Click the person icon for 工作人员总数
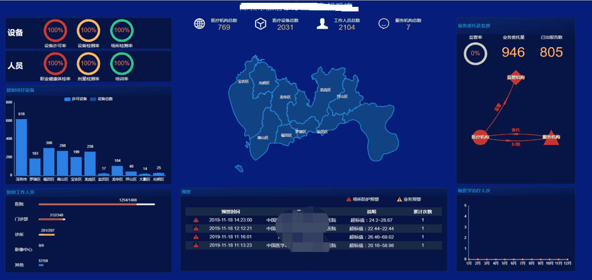 [x=322, y=23]
